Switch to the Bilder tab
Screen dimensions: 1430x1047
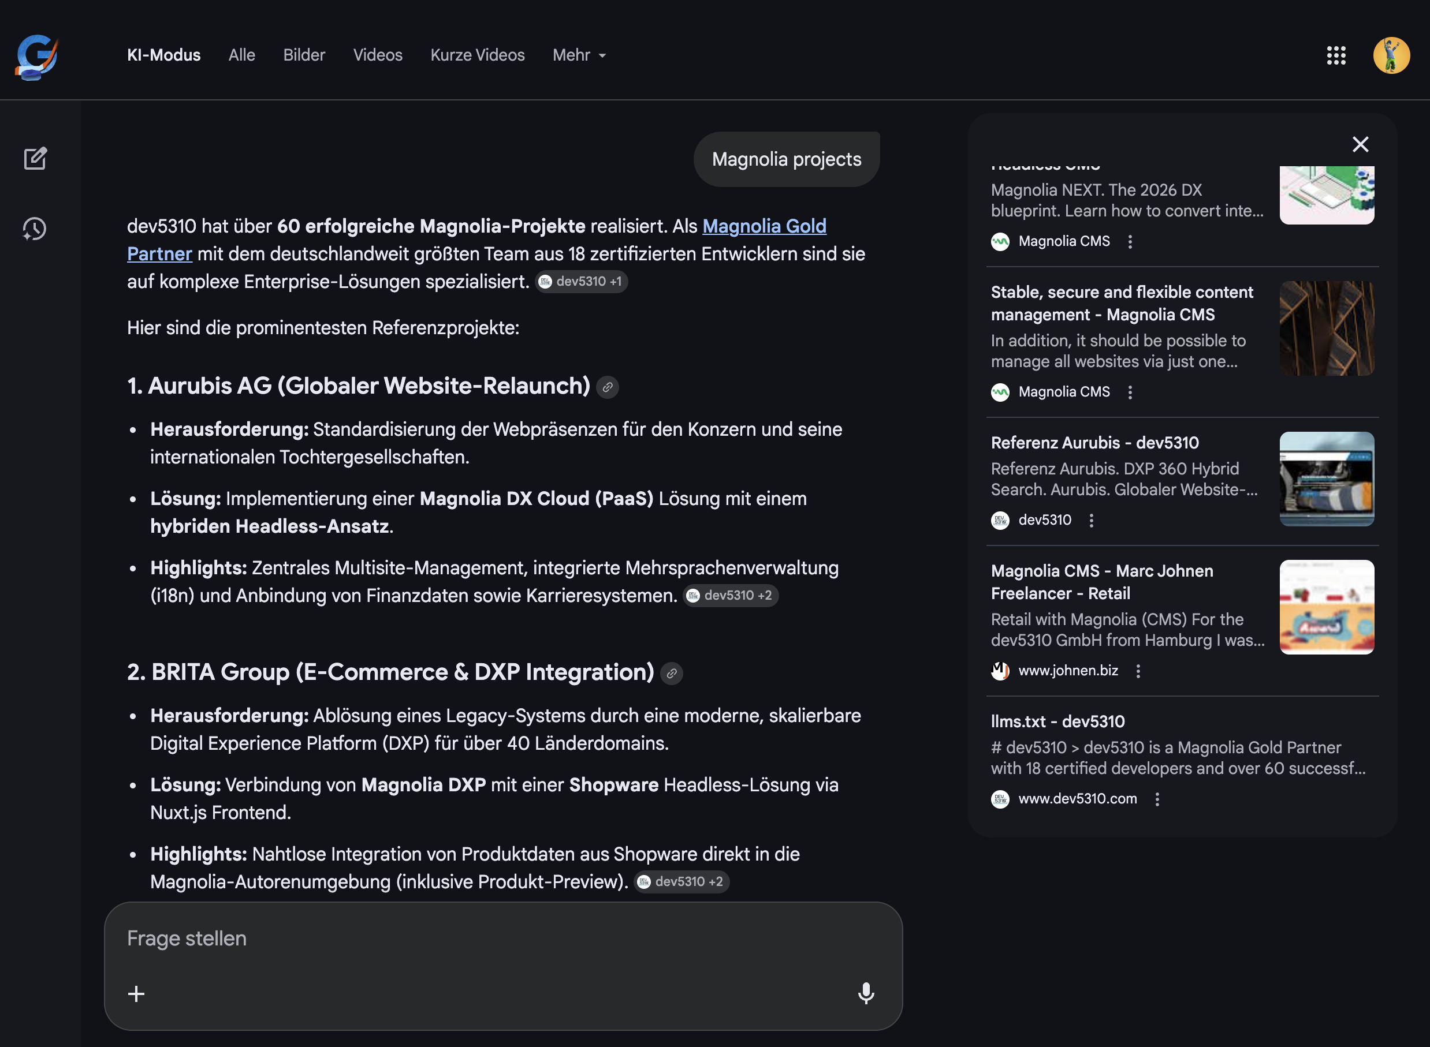point(304,56)
